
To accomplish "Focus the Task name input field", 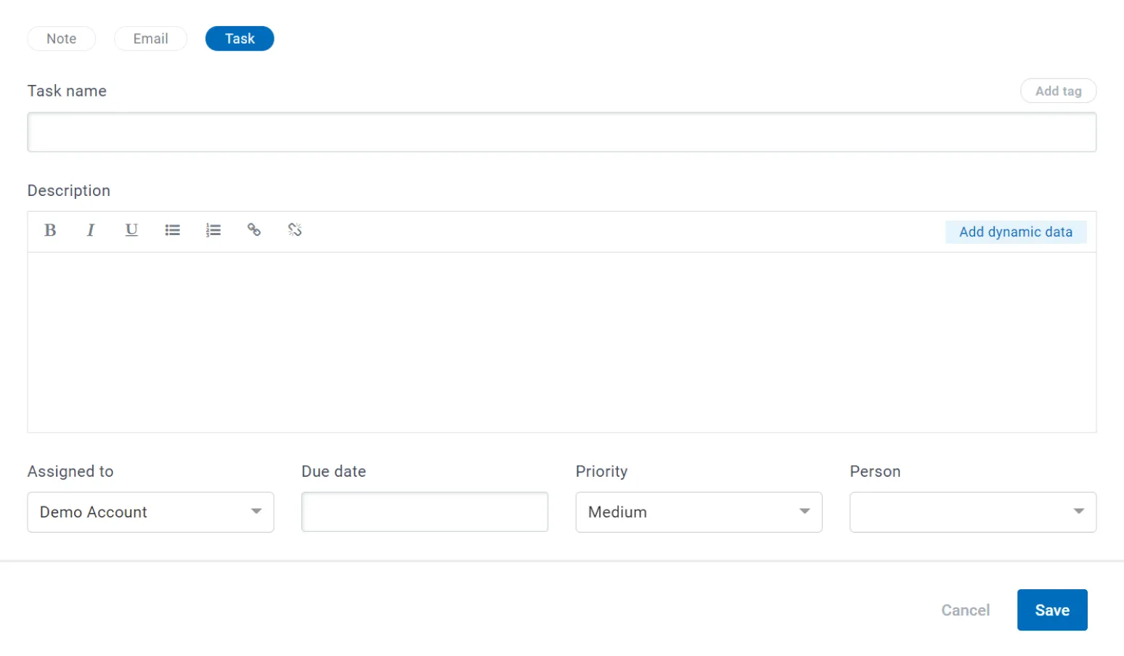I will click(x=562, y=132).
